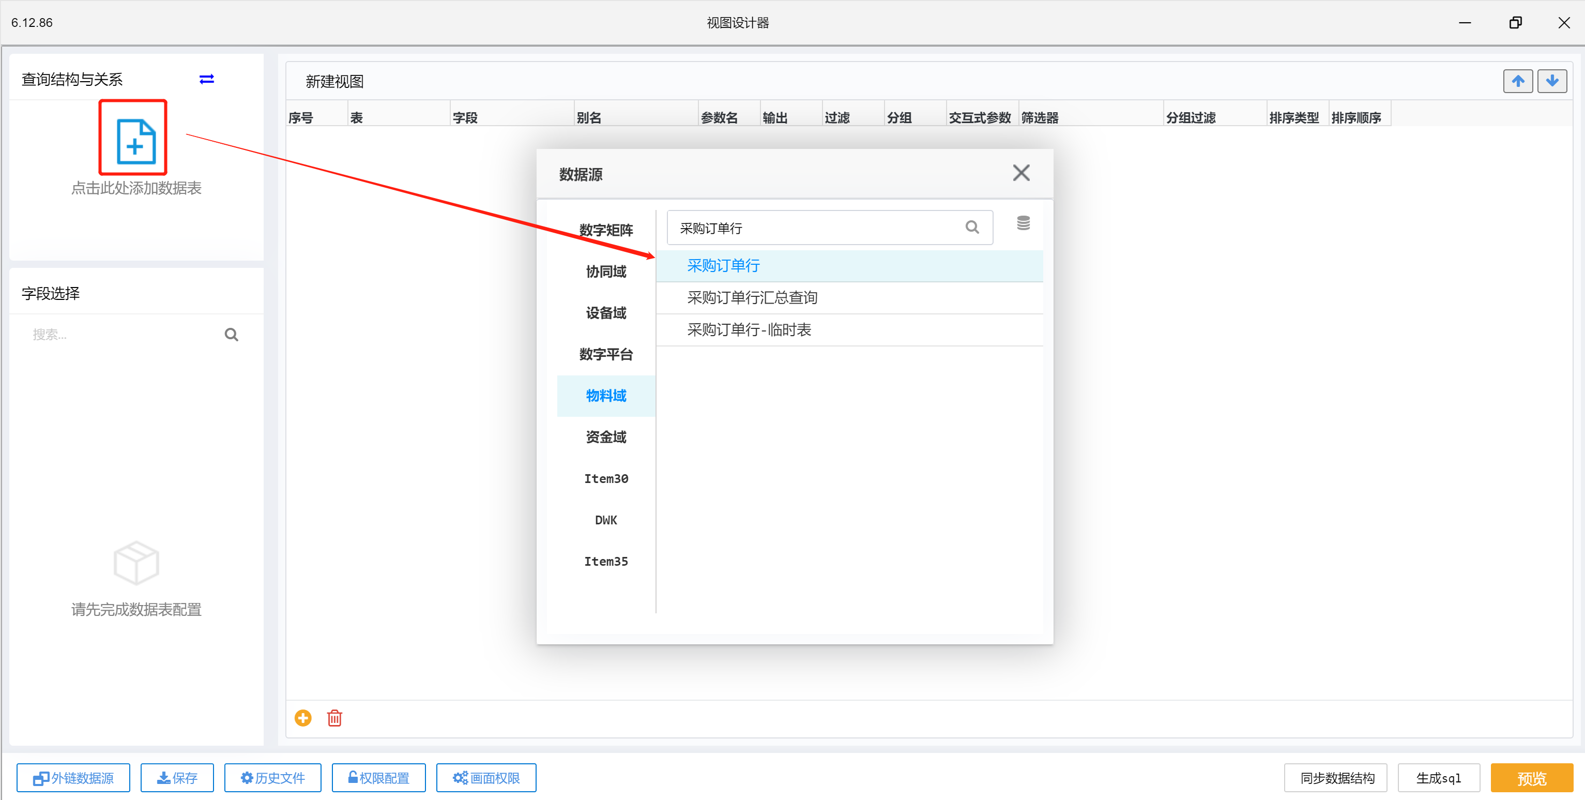Select the Item35 category
This screenshot has height=800, width=1585.
click(x=606, y=561)
